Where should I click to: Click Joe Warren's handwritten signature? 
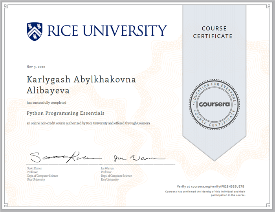(134, 158)
